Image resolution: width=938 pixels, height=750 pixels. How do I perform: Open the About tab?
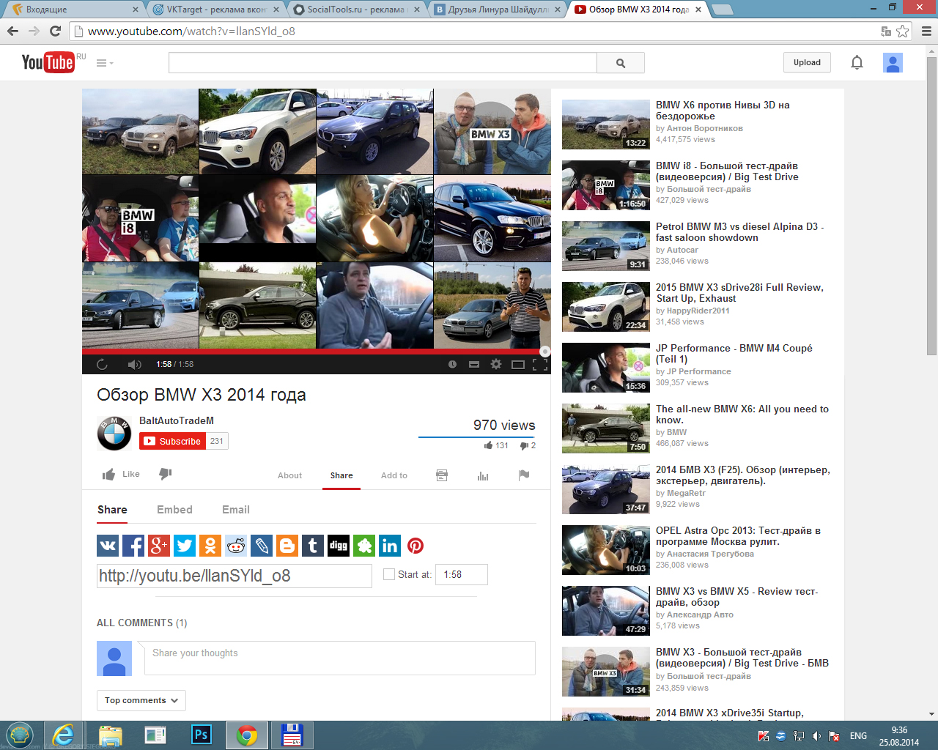click(x=289, y=475)
